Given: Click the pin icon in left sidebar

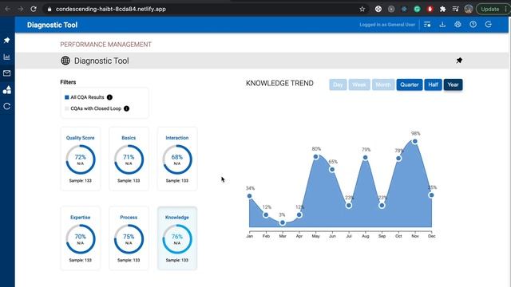Looking at the screenshot, I should [7, 41].
